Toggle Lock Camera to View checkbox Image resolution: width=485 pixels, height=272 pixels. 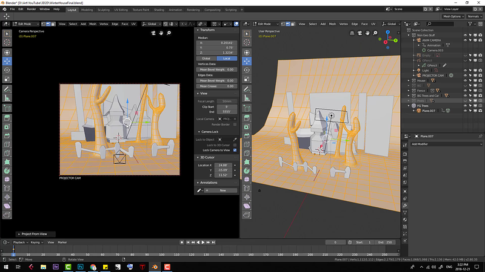[235, 150]
